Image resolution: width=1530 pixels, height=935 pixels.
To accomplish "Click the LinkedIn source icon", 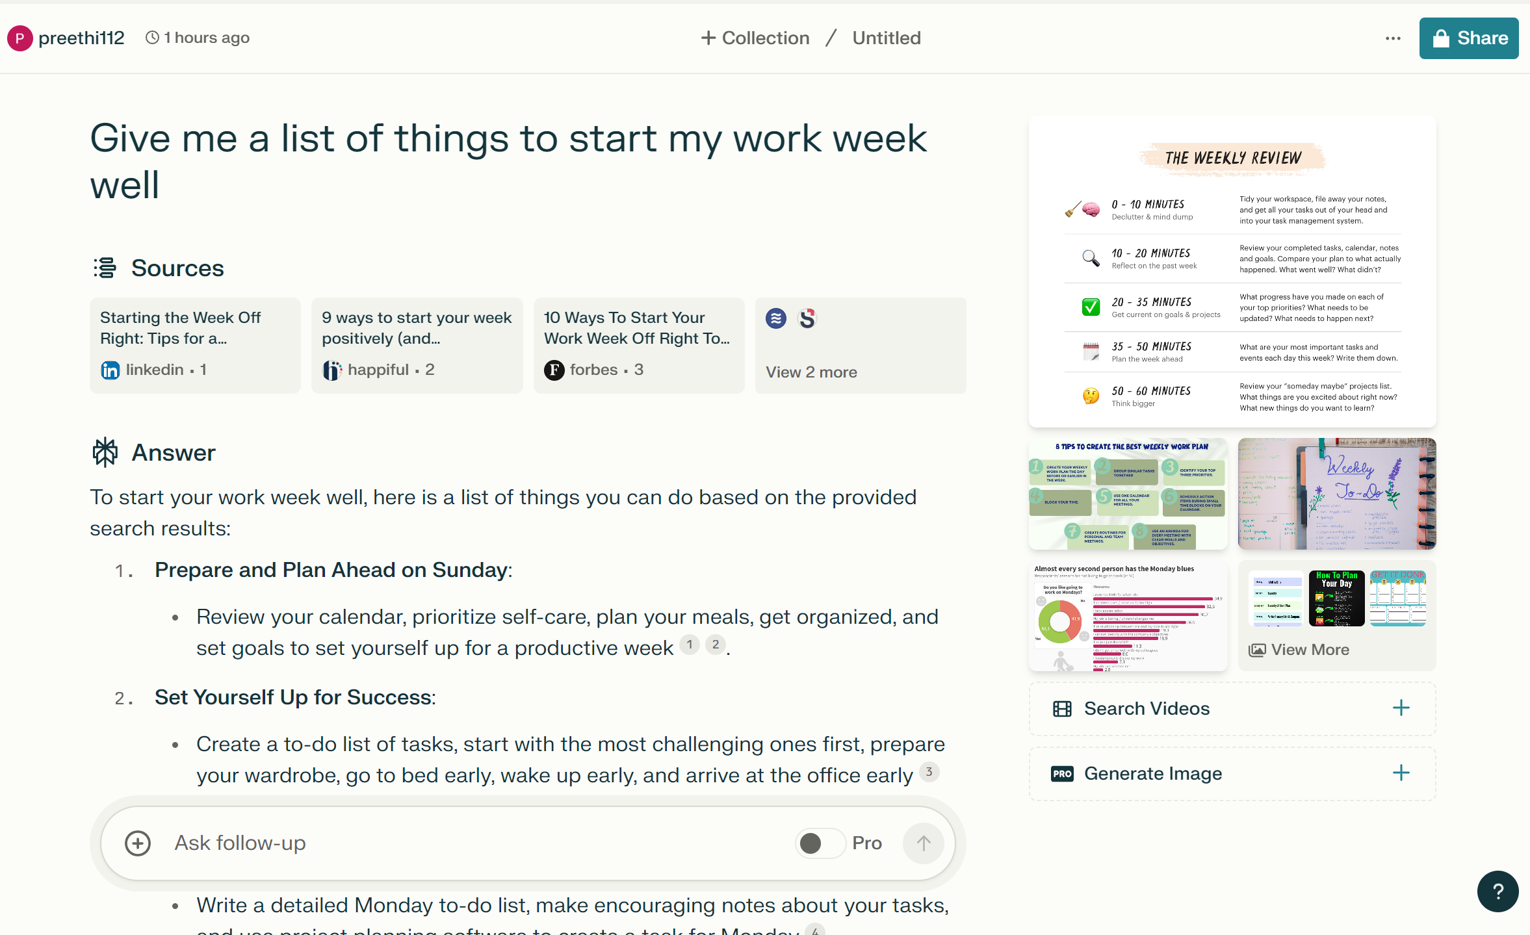I will click(110, 370).
